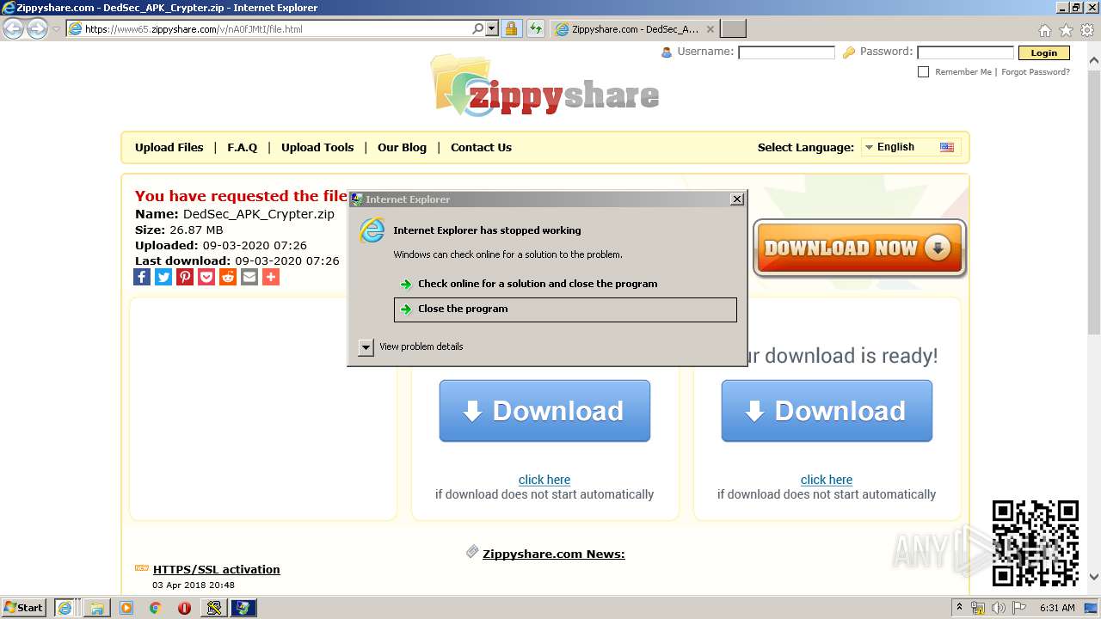Screen dimensions: 1101x619
Task: Open Internet Explorer taskbar icon
Action: (x=65, y=608)
